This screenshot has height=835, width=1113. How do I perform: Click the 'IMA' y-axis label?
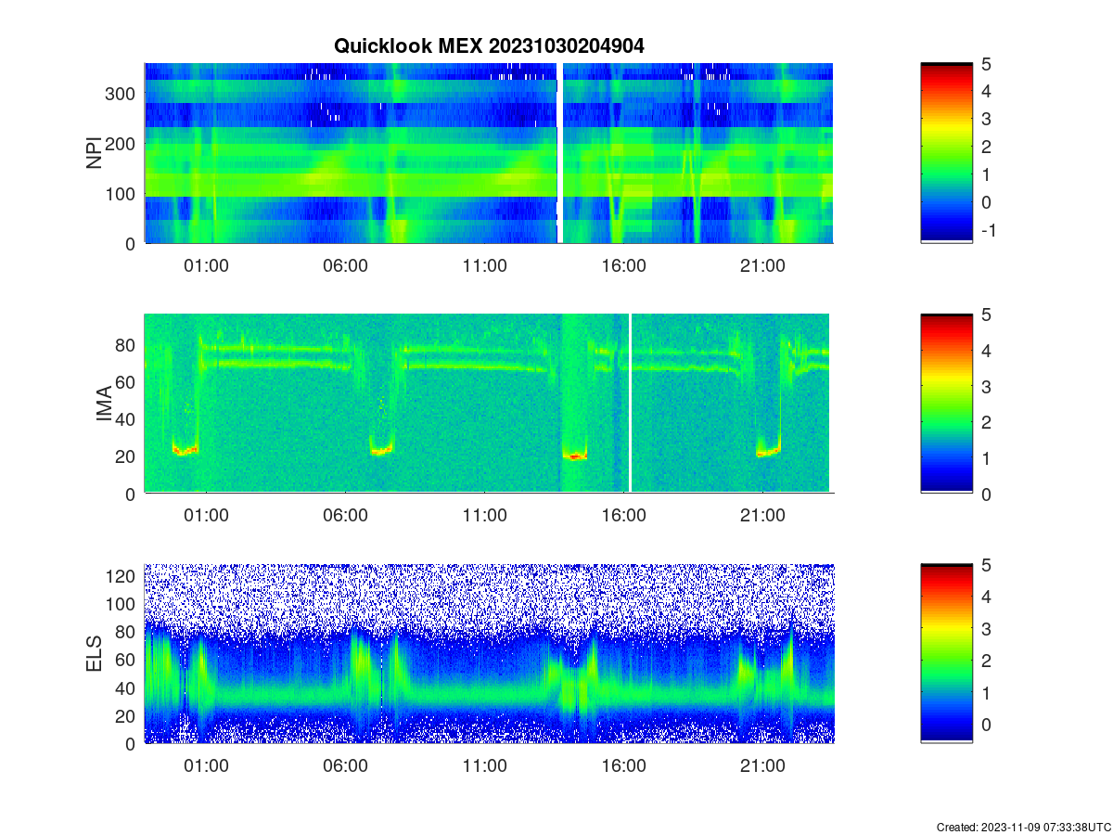[104, 405]
